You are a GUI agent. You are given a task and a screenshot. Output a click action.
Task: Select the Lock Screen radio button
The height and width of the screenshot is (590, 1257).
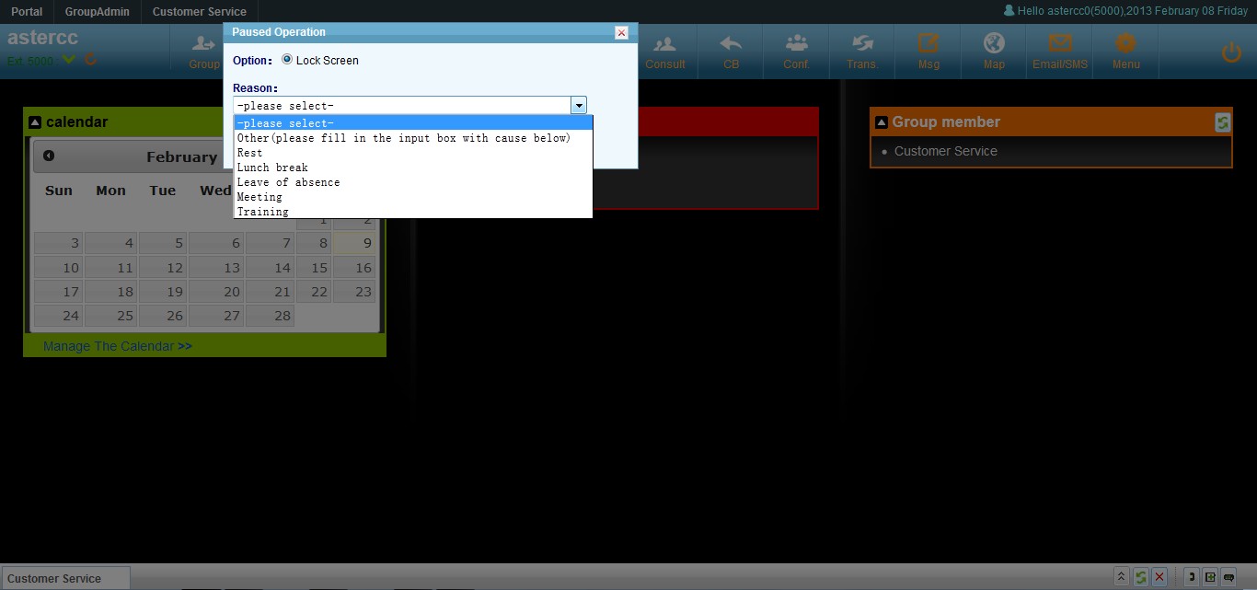coord(287,60)
